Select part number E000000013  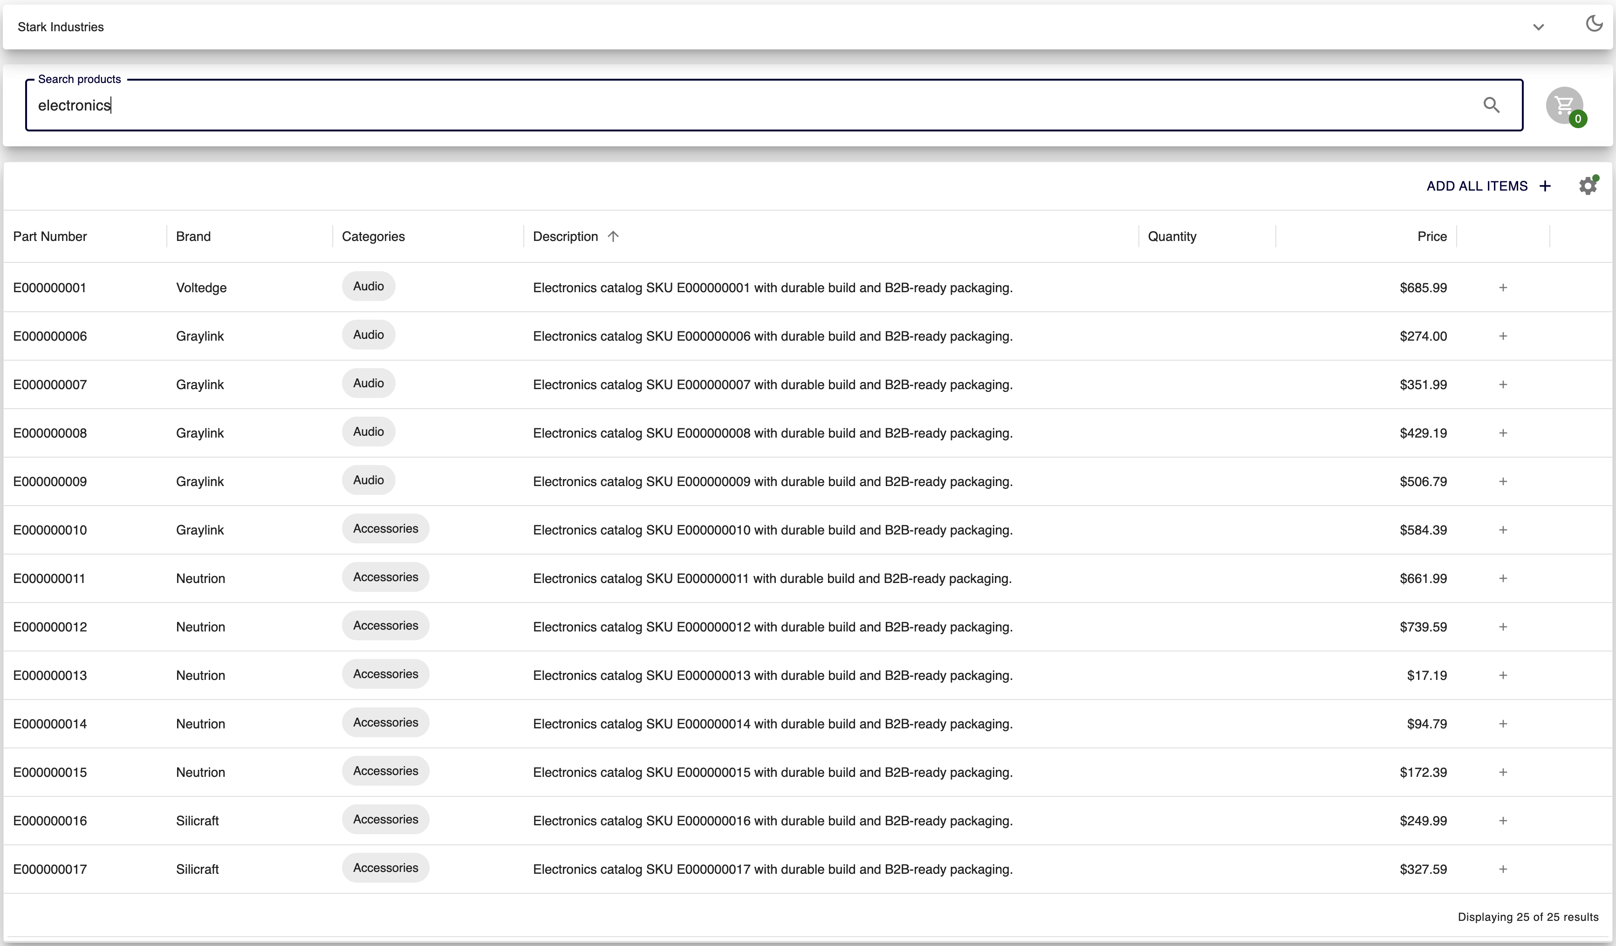tap(50, 675)
